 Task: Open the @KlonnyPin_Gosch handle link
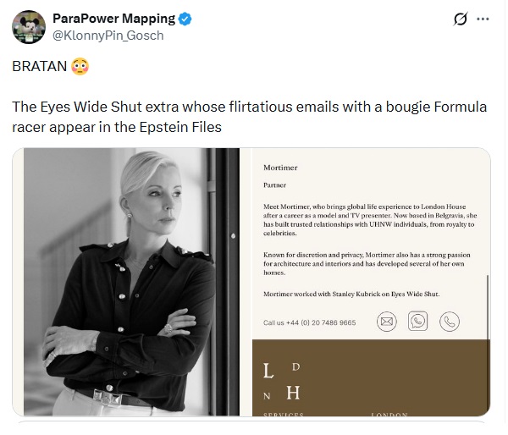[x=108, y=36]
